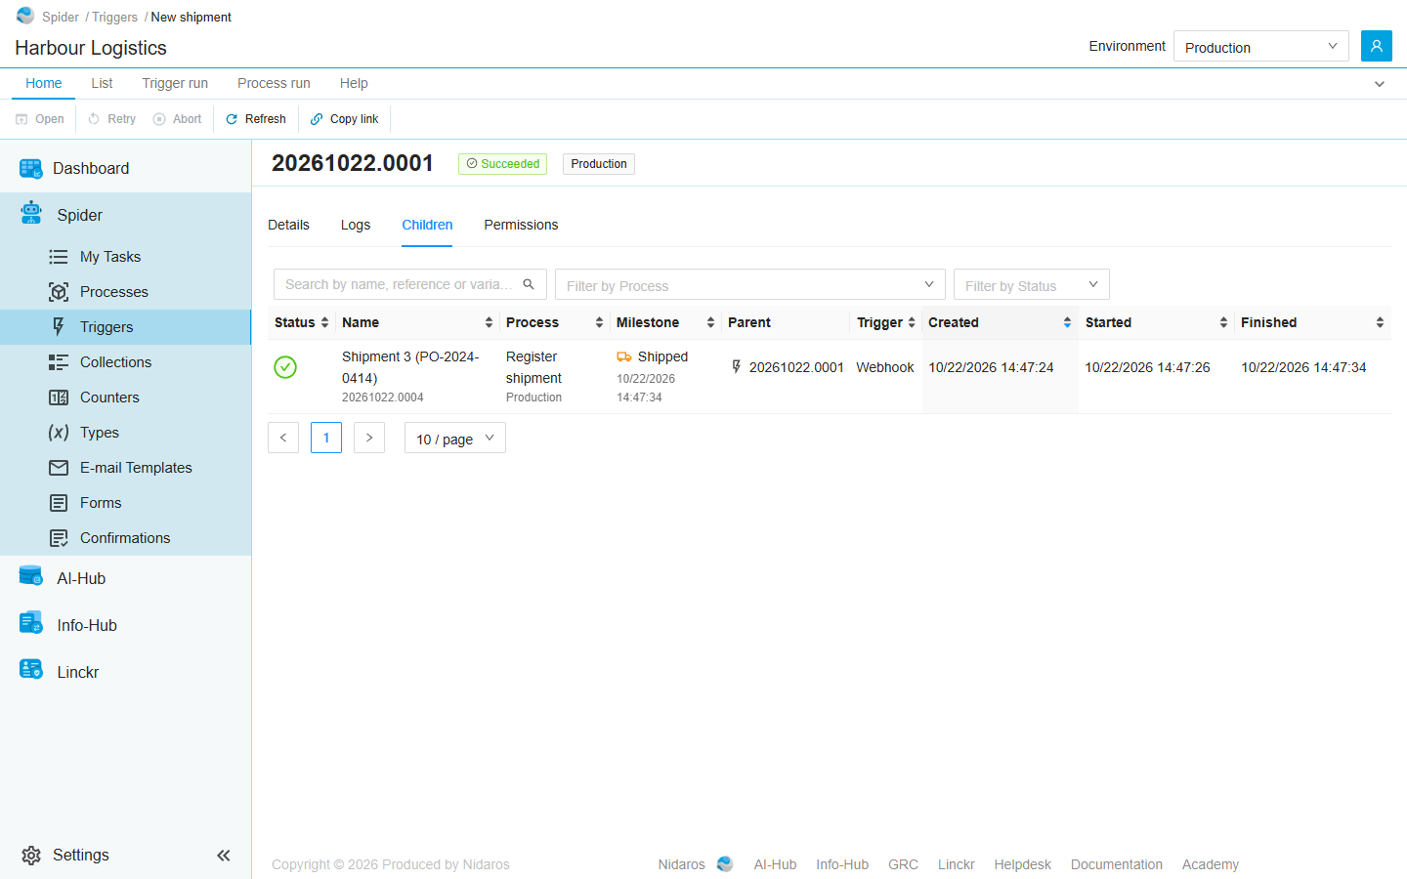Click the search magnifier icon
Image resolution: width=1407 pixels, height=879 pixels.
pyautogui.click(x=529, y=284)
